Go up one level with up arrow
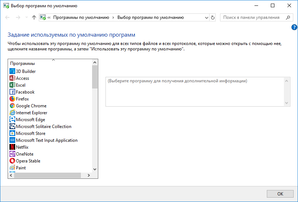The image size is (298, 202). coord(34,17)
